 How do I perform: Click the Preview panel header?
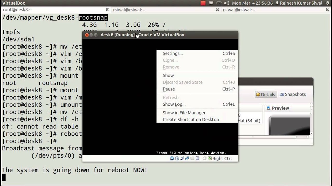coord(287,108)
